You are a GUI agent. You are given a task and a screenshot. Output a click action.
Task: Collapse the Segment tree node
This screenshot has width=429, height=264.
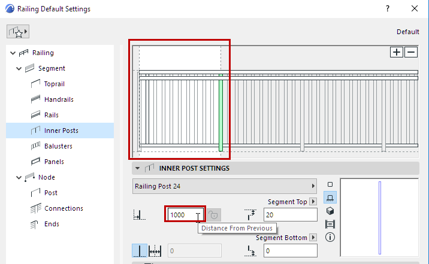(x=19, y=69)
